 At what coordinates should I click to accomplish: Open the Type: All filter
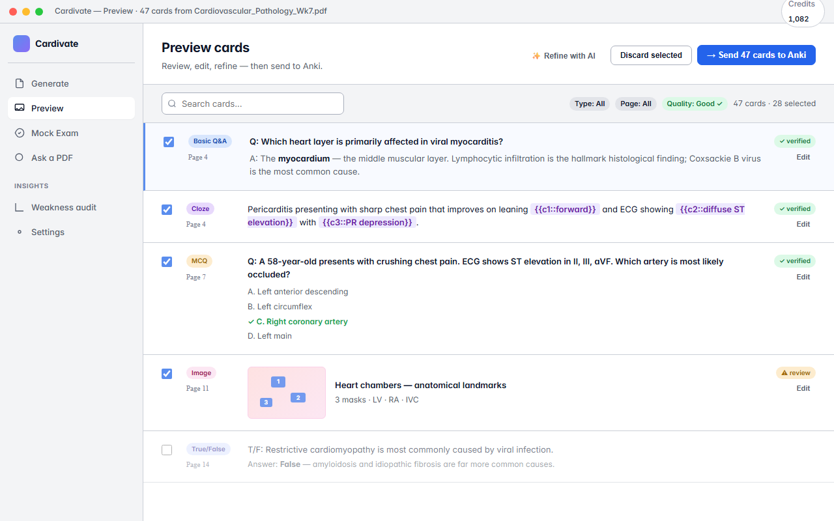tap(590, 104)
